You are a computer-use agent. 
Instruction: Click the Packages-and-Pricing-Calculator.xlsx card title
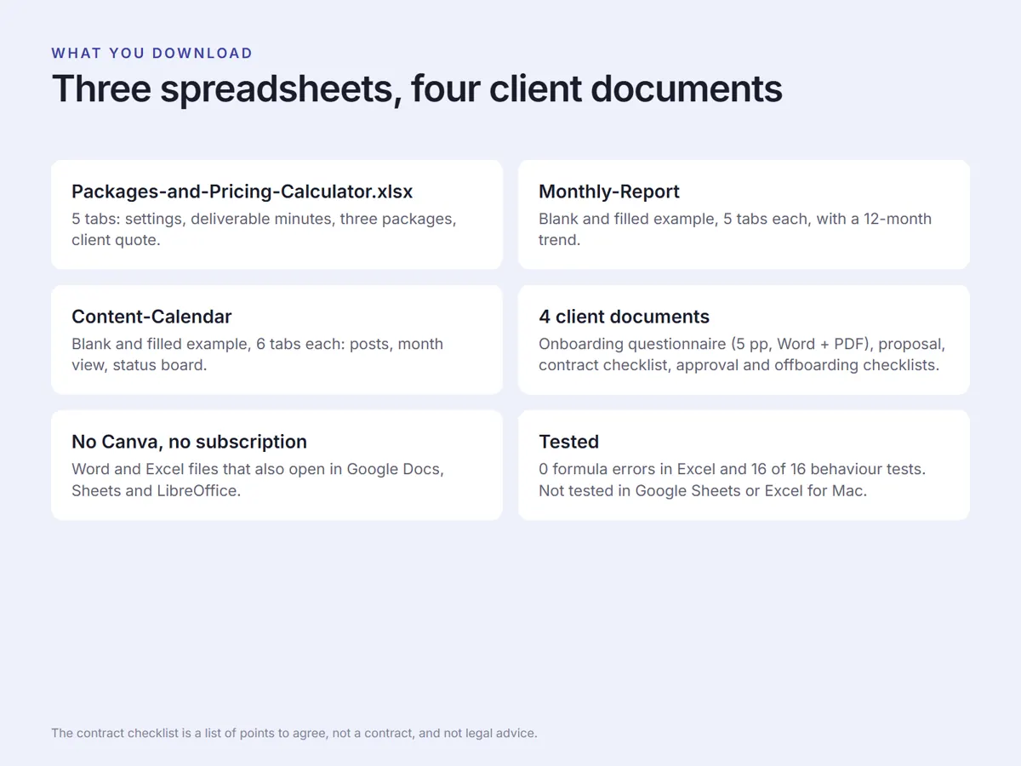[242, 191]
